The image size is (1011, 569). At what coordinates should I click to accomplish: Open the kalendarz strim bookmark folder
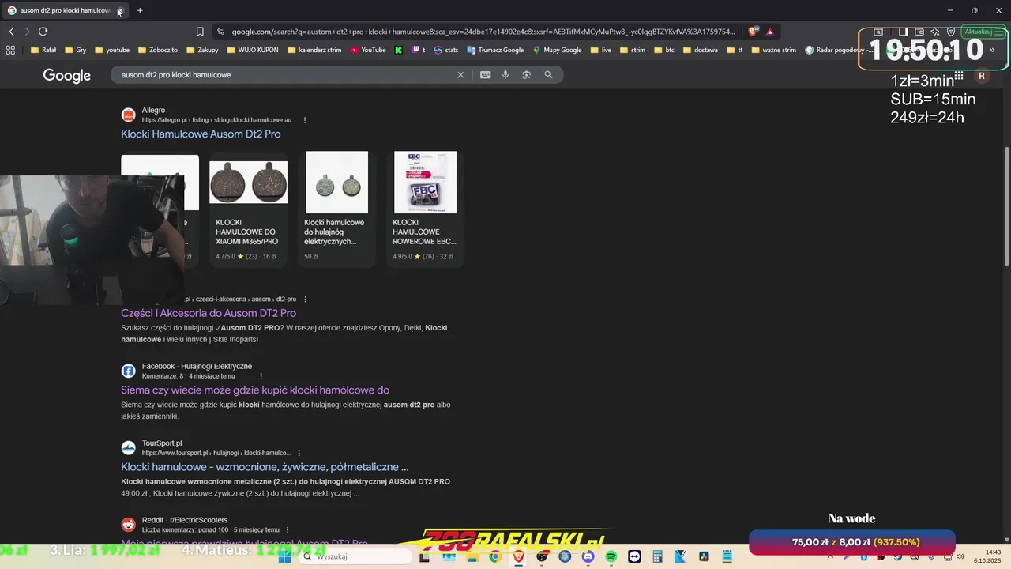click(x=314, y=50)
